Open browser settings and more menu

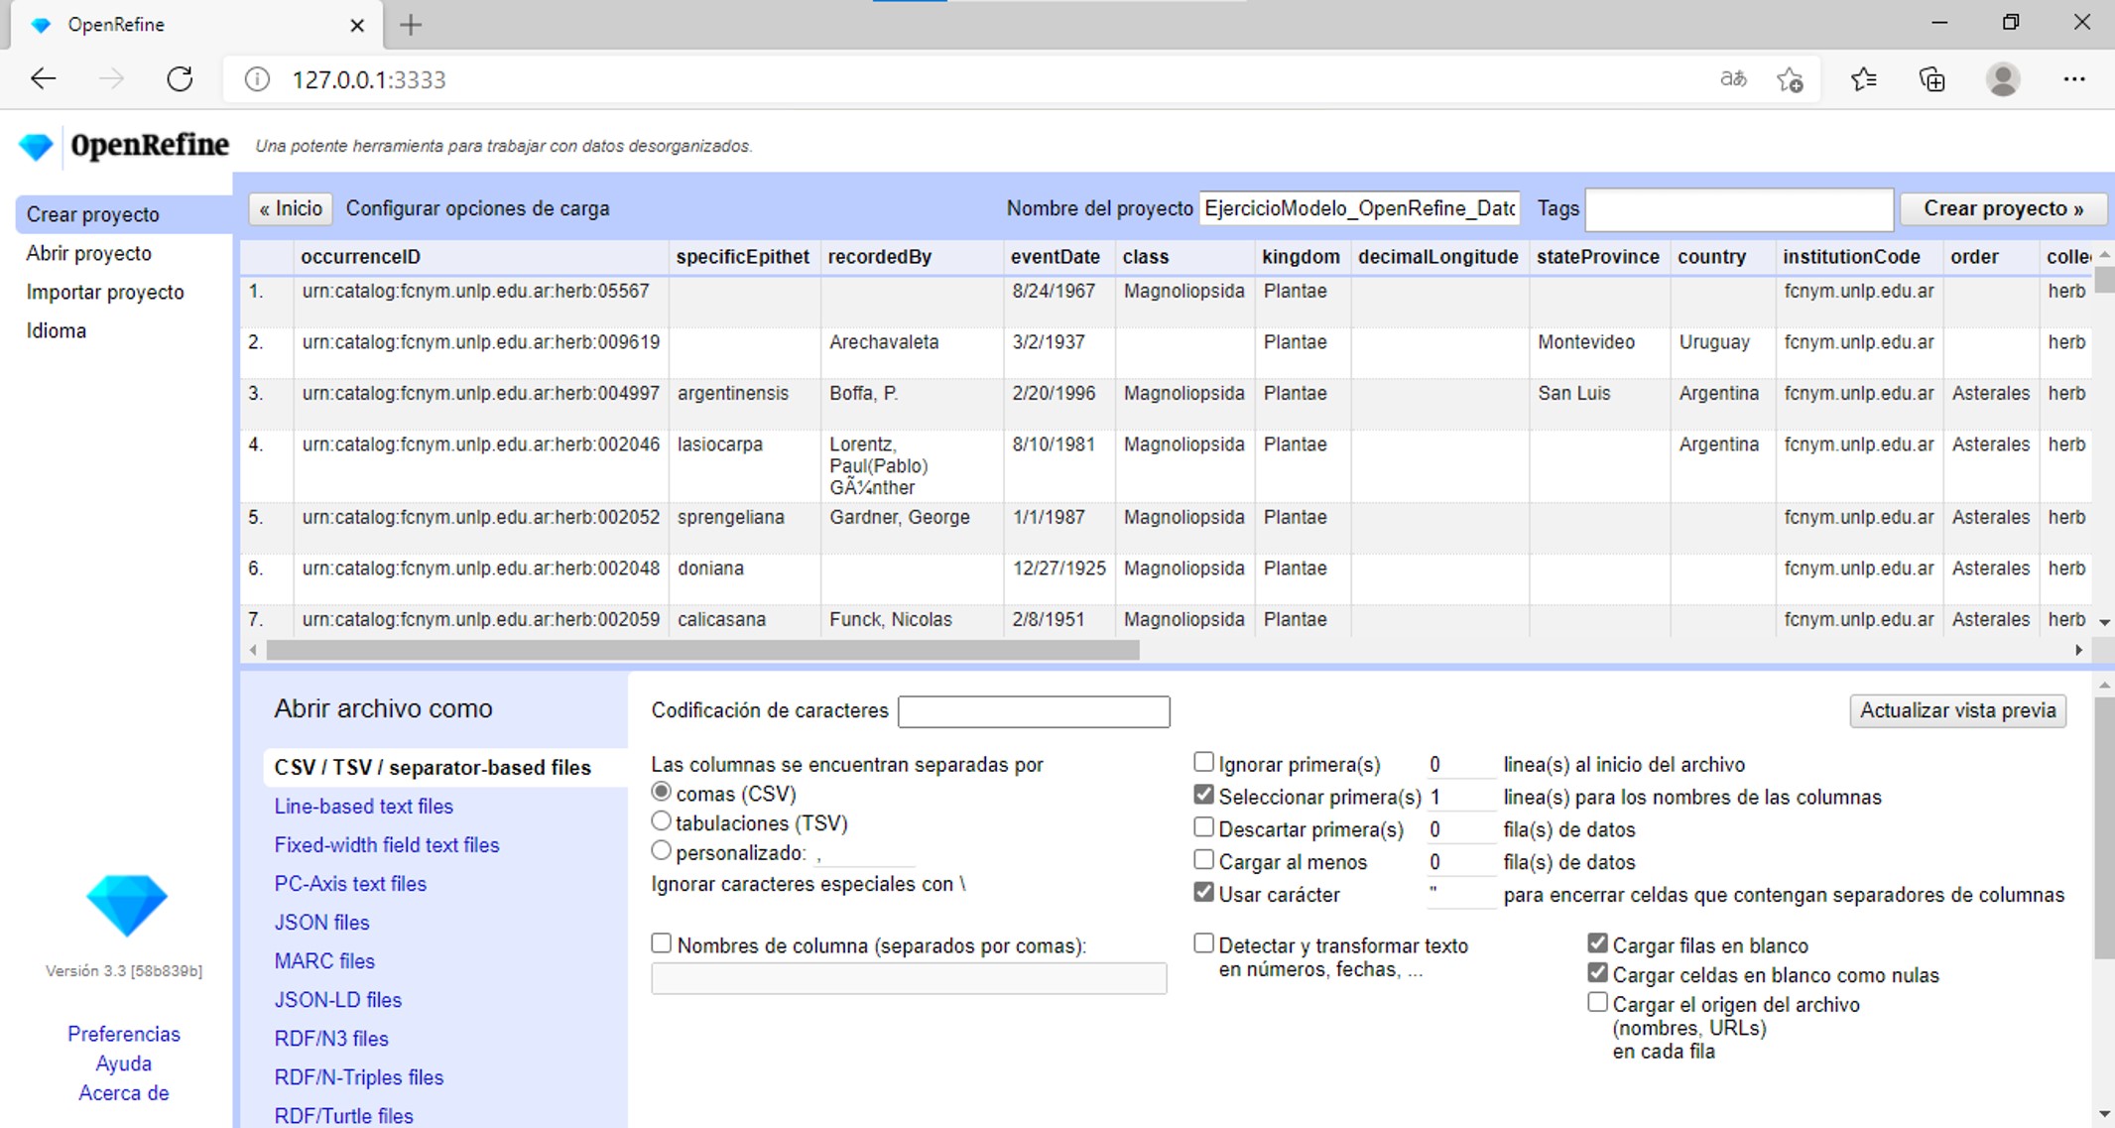(2074, 79)
